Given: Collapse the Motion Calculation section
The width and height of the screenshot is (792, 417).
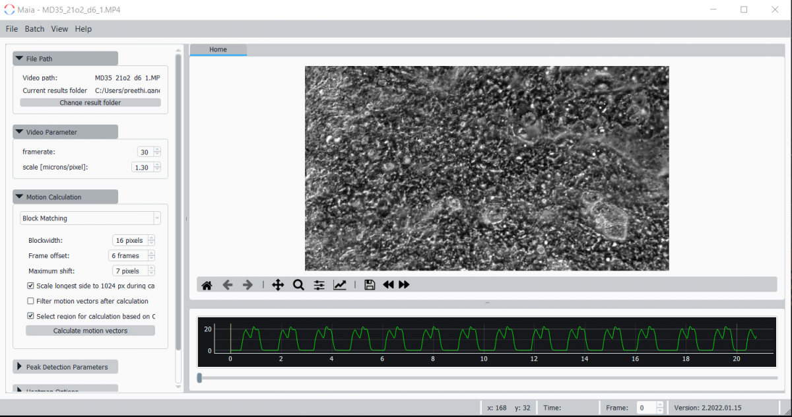Looking at the screenshot, I should coord(65,197).
